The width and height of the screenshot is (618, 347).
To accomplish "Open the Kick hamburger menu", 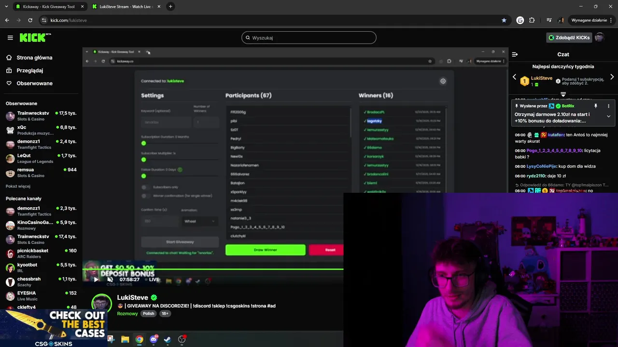I will pos(10,38).
